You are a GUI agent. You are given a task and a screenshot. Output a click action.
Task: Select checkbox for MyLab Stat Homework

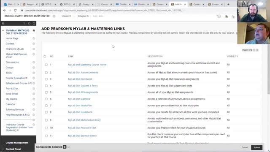pos(46,79)
